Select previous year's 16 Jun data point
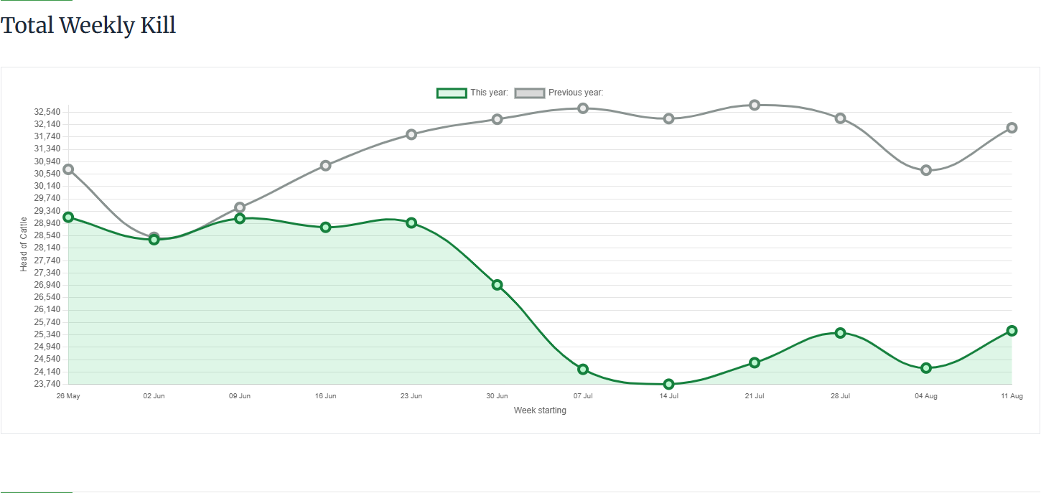 coord(325,166)
